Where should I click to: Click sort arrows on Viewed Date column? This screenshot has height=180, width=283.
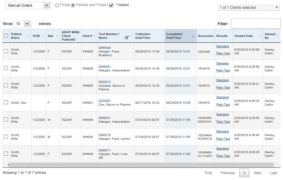click(260, 36)
